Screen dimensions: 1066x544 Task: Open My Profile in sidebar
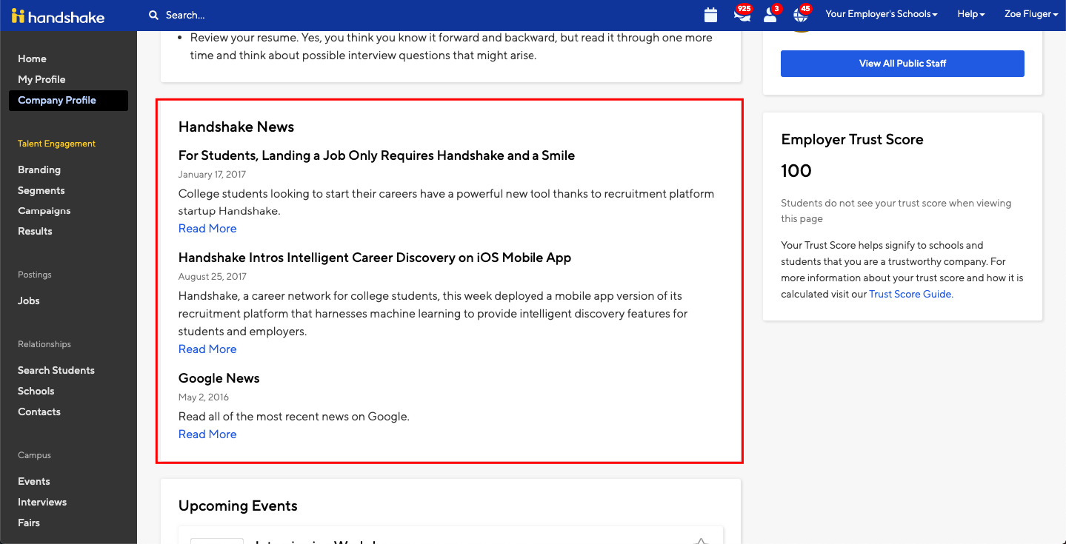point(41,79)
